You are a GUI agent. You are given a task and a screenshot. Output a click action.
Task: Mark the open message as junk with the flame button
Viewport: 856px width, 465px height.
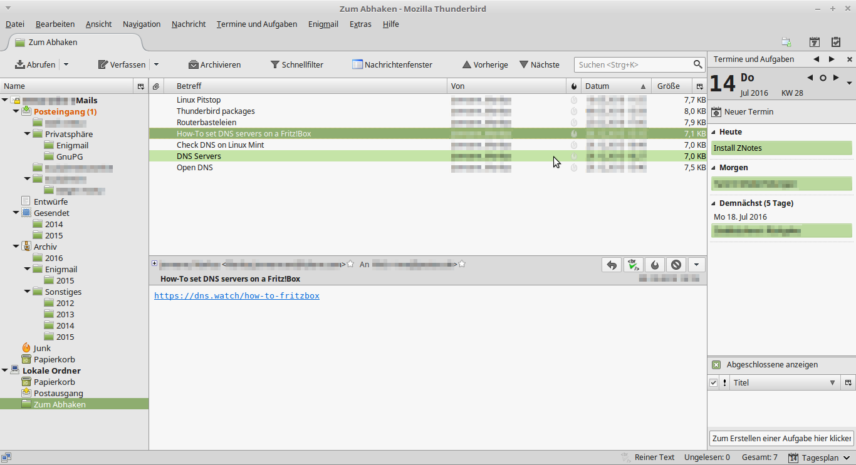(655, 265)
